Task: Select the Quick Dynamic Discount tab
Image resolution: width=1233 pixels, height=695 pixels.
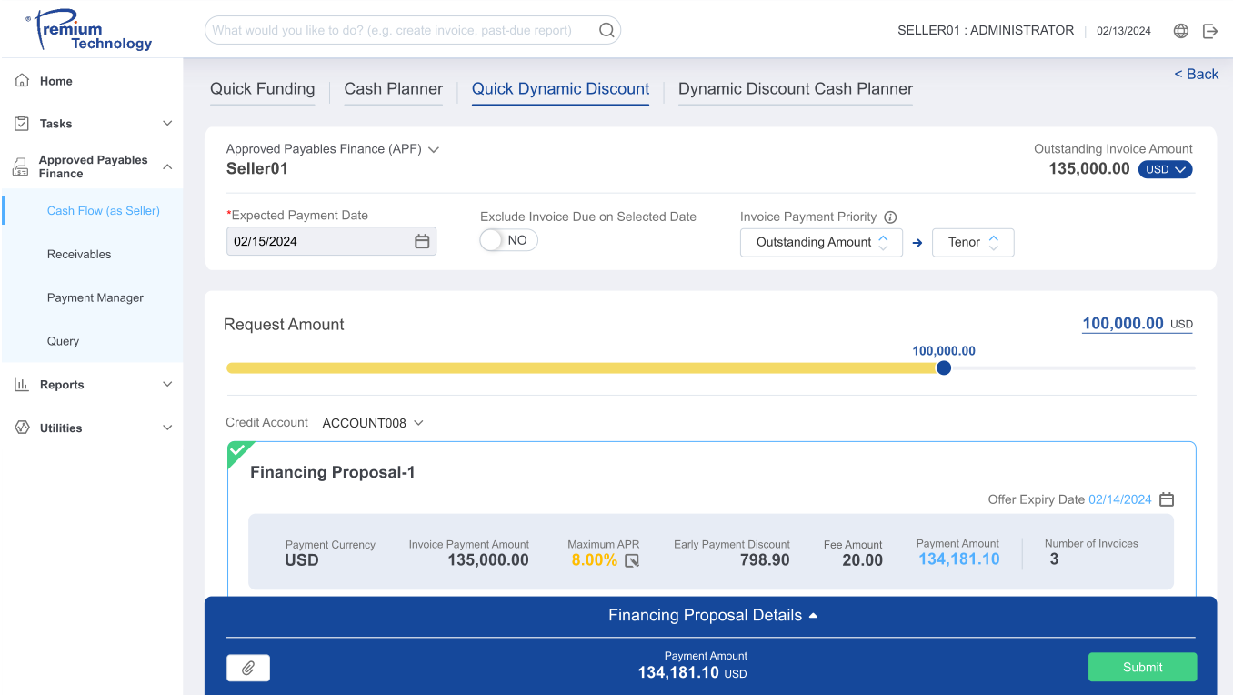Action: tap(560, 89)
